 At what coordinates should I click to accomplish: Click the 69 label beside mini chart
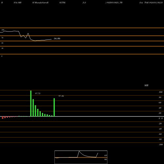[x=106, y=155]
